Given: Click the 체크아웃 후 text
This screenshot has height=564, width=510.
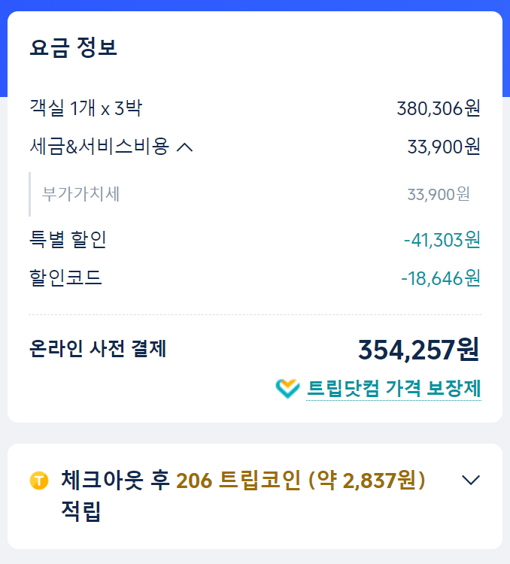Looking at the screenshot, I should click(115, 481).
